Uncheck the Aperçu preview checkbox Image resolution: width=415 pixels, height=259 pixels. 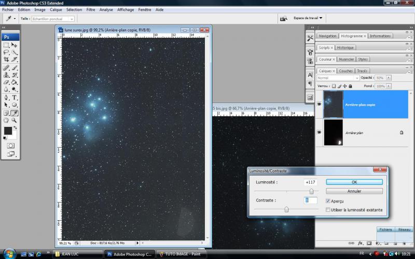pyautogui.click(x=328, y=200)
